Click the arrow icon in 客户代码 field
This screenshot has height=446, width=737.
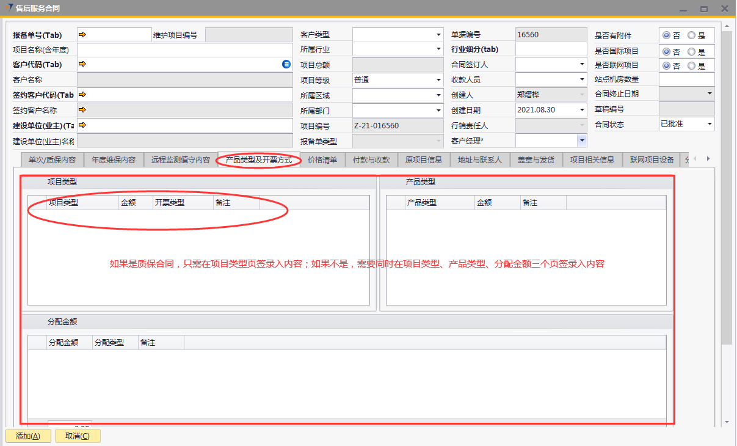(82, 64)
